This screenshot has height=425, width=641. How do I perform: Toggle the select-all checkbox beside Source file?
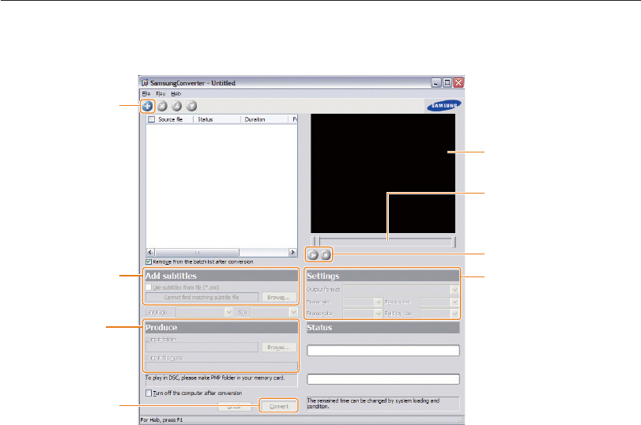click(151, 119)
